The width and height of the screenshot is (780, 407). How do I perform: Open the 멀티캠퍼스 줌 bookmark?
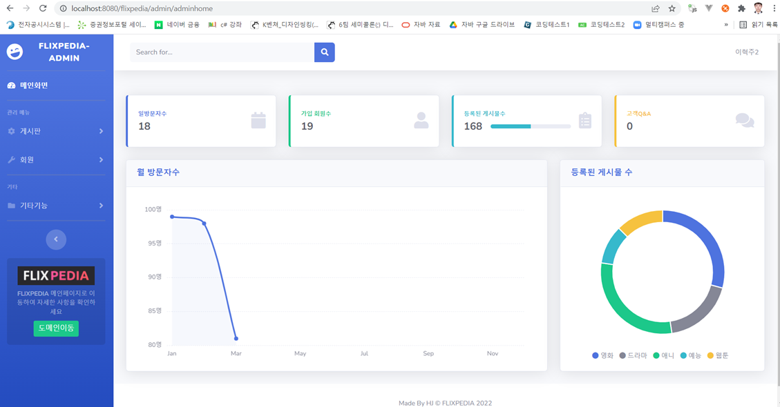pyautogui.click(x=658, y=24)
